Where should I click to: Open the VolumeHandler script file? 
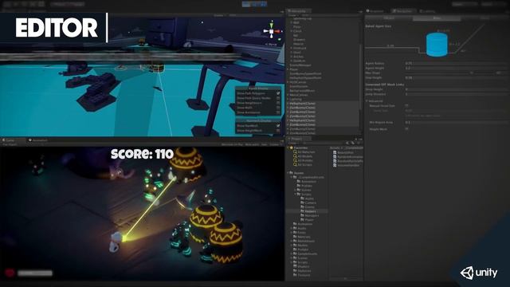pos(348,165)
